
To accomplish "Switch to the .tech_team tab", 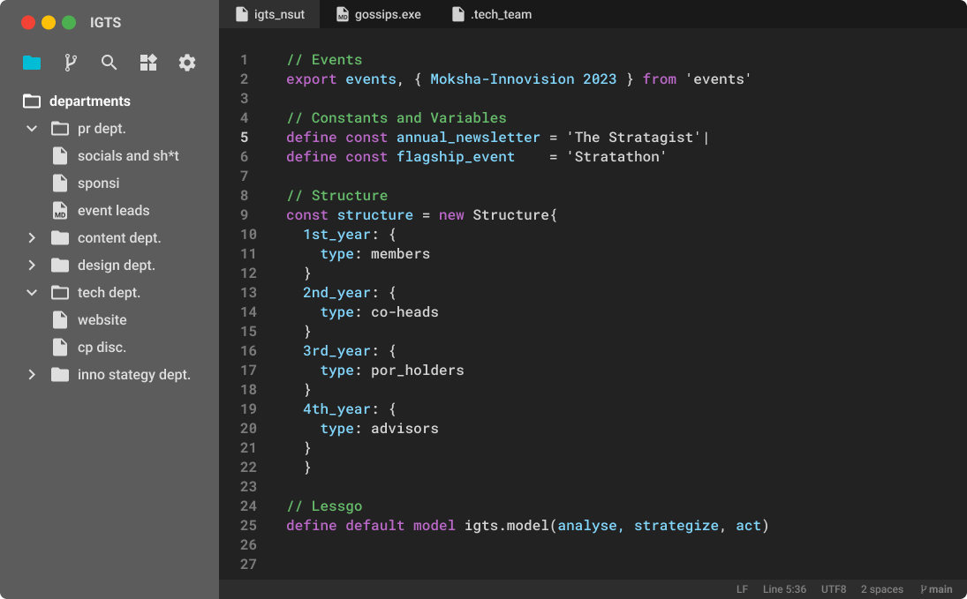I will 492,14.
